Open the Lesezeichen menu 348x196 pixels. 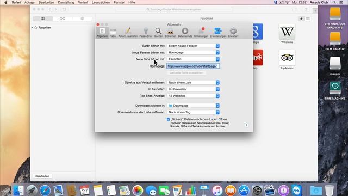(x=101, y=2)
